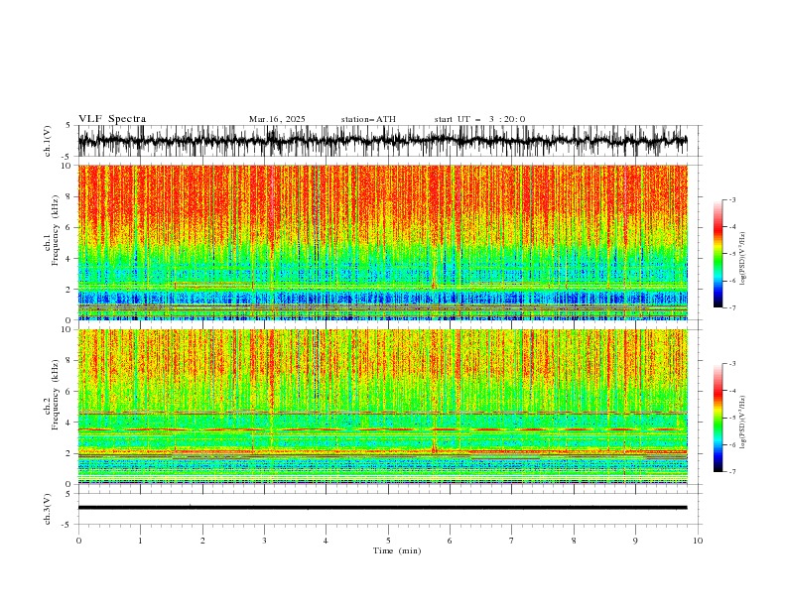The width and height of the screenshot is (786, 607).
Task: Click the "-5" tick on ch.3(V) axis
Action: 67,525
